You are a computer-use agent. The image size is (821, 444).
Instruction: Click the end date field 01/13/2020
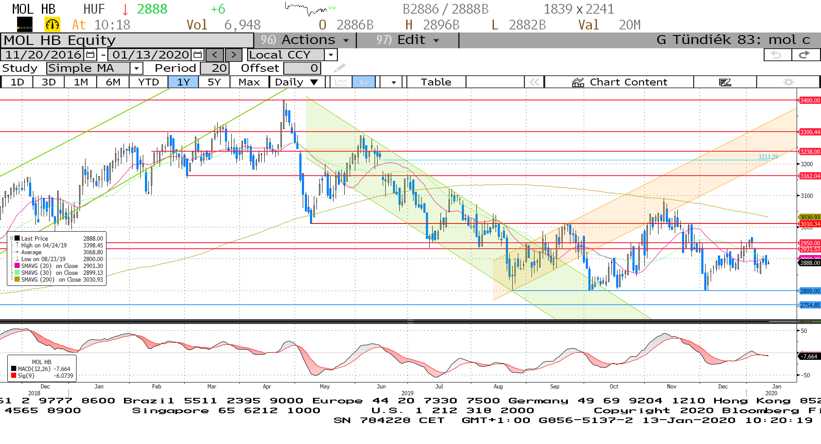coord(151,55)
